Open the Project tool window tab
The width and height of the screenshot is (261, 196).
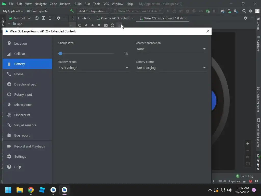3,22
